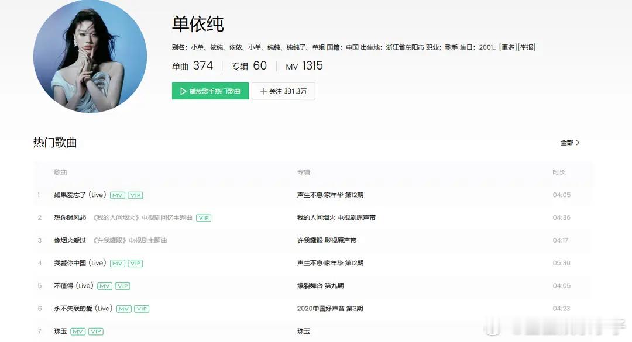Image resolution: width=632 pixels, height=342 pixels.
Task: Click the duration 04:23 of 永不失联的爱
Action: [561, 309]
